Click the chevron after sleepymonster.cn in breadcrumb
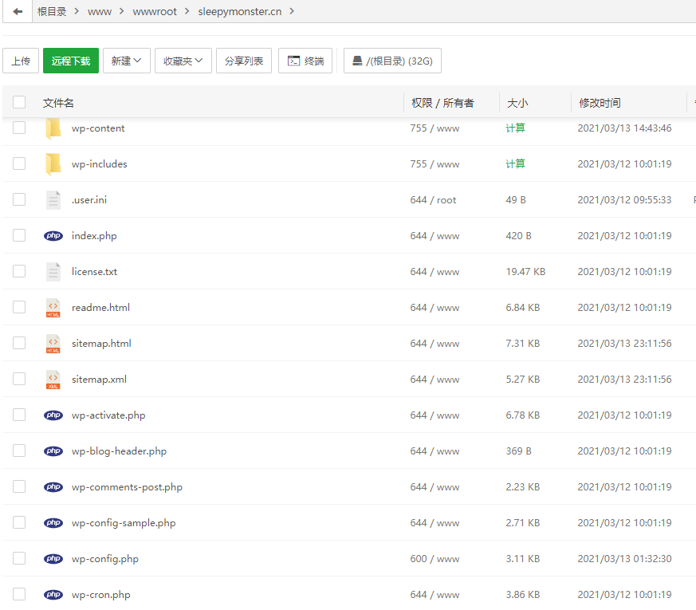 coord(292,11)
